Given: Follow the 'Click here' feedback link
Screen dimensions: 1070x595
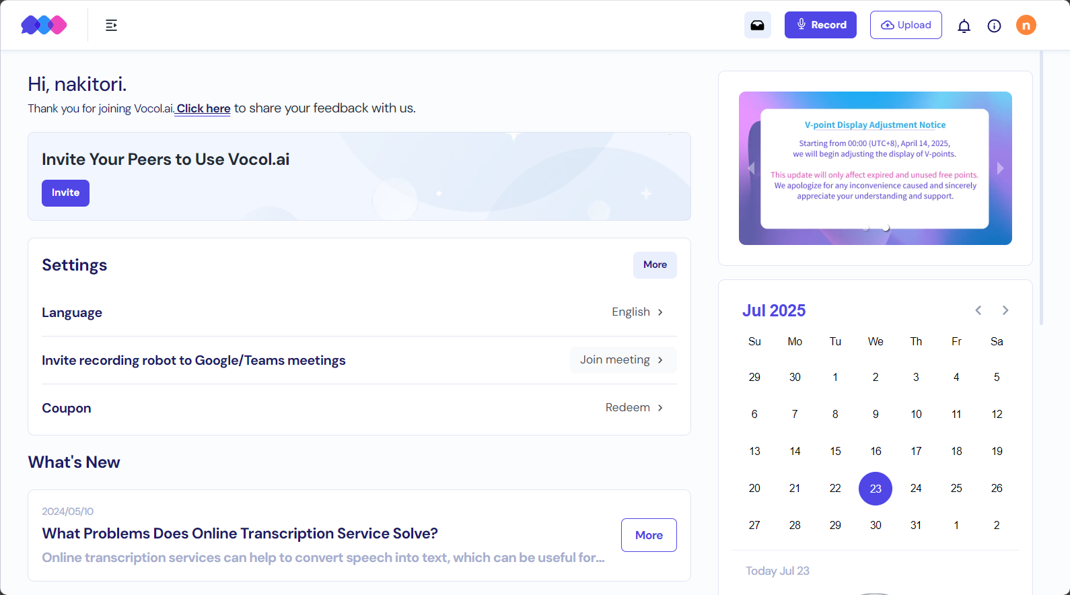Looking at the screenshot, I should click(x=203, y=108).
